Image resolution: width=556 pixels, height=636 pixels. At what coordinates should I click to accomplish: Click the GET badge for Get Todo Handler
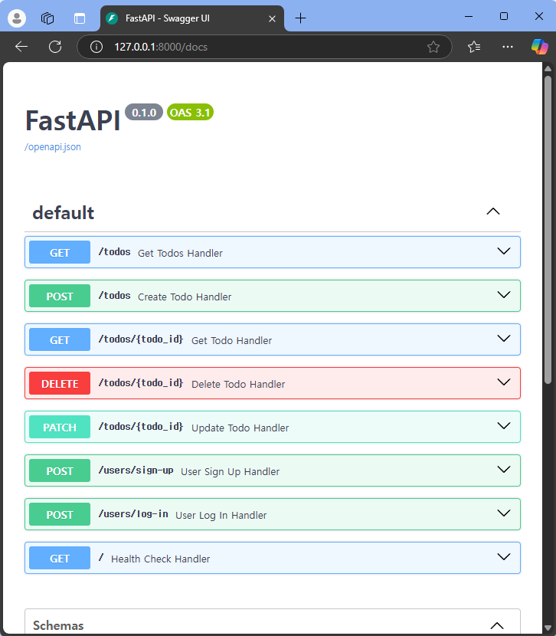[60, 339]
